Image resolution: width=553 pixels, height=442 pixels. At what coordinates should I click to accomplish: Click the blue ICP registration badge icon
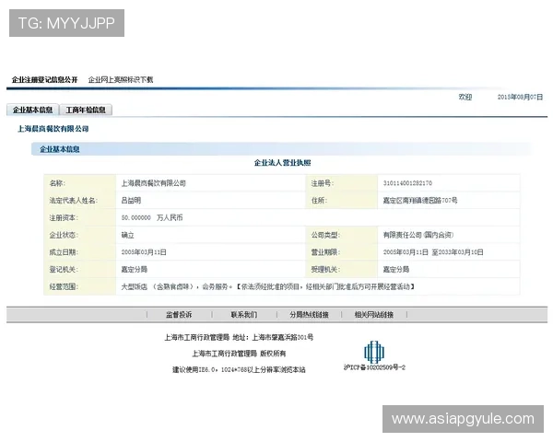[x=374, y=352]
